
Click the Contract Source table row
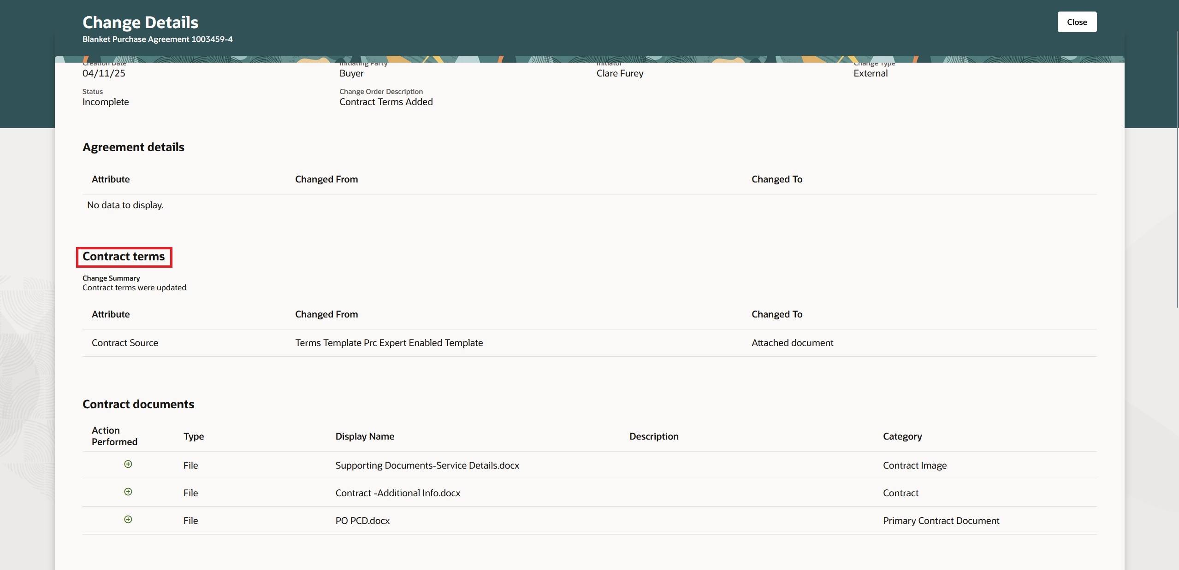124,343
